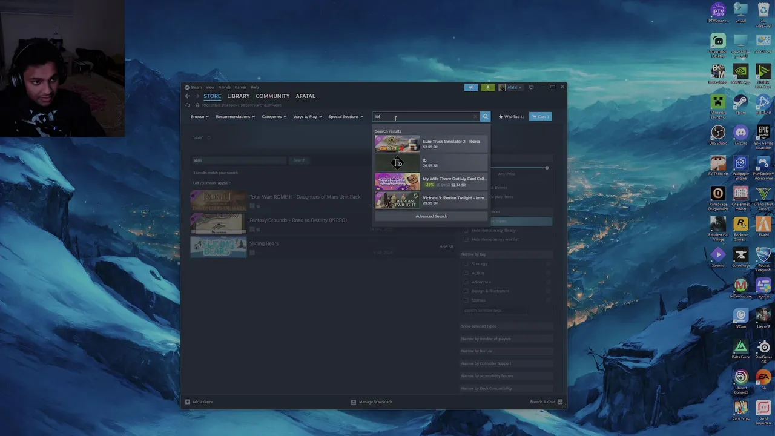The height and width of the screenshot is (436, 775).
Task: Open the Discord desktop icon
Action: (740, 134)
